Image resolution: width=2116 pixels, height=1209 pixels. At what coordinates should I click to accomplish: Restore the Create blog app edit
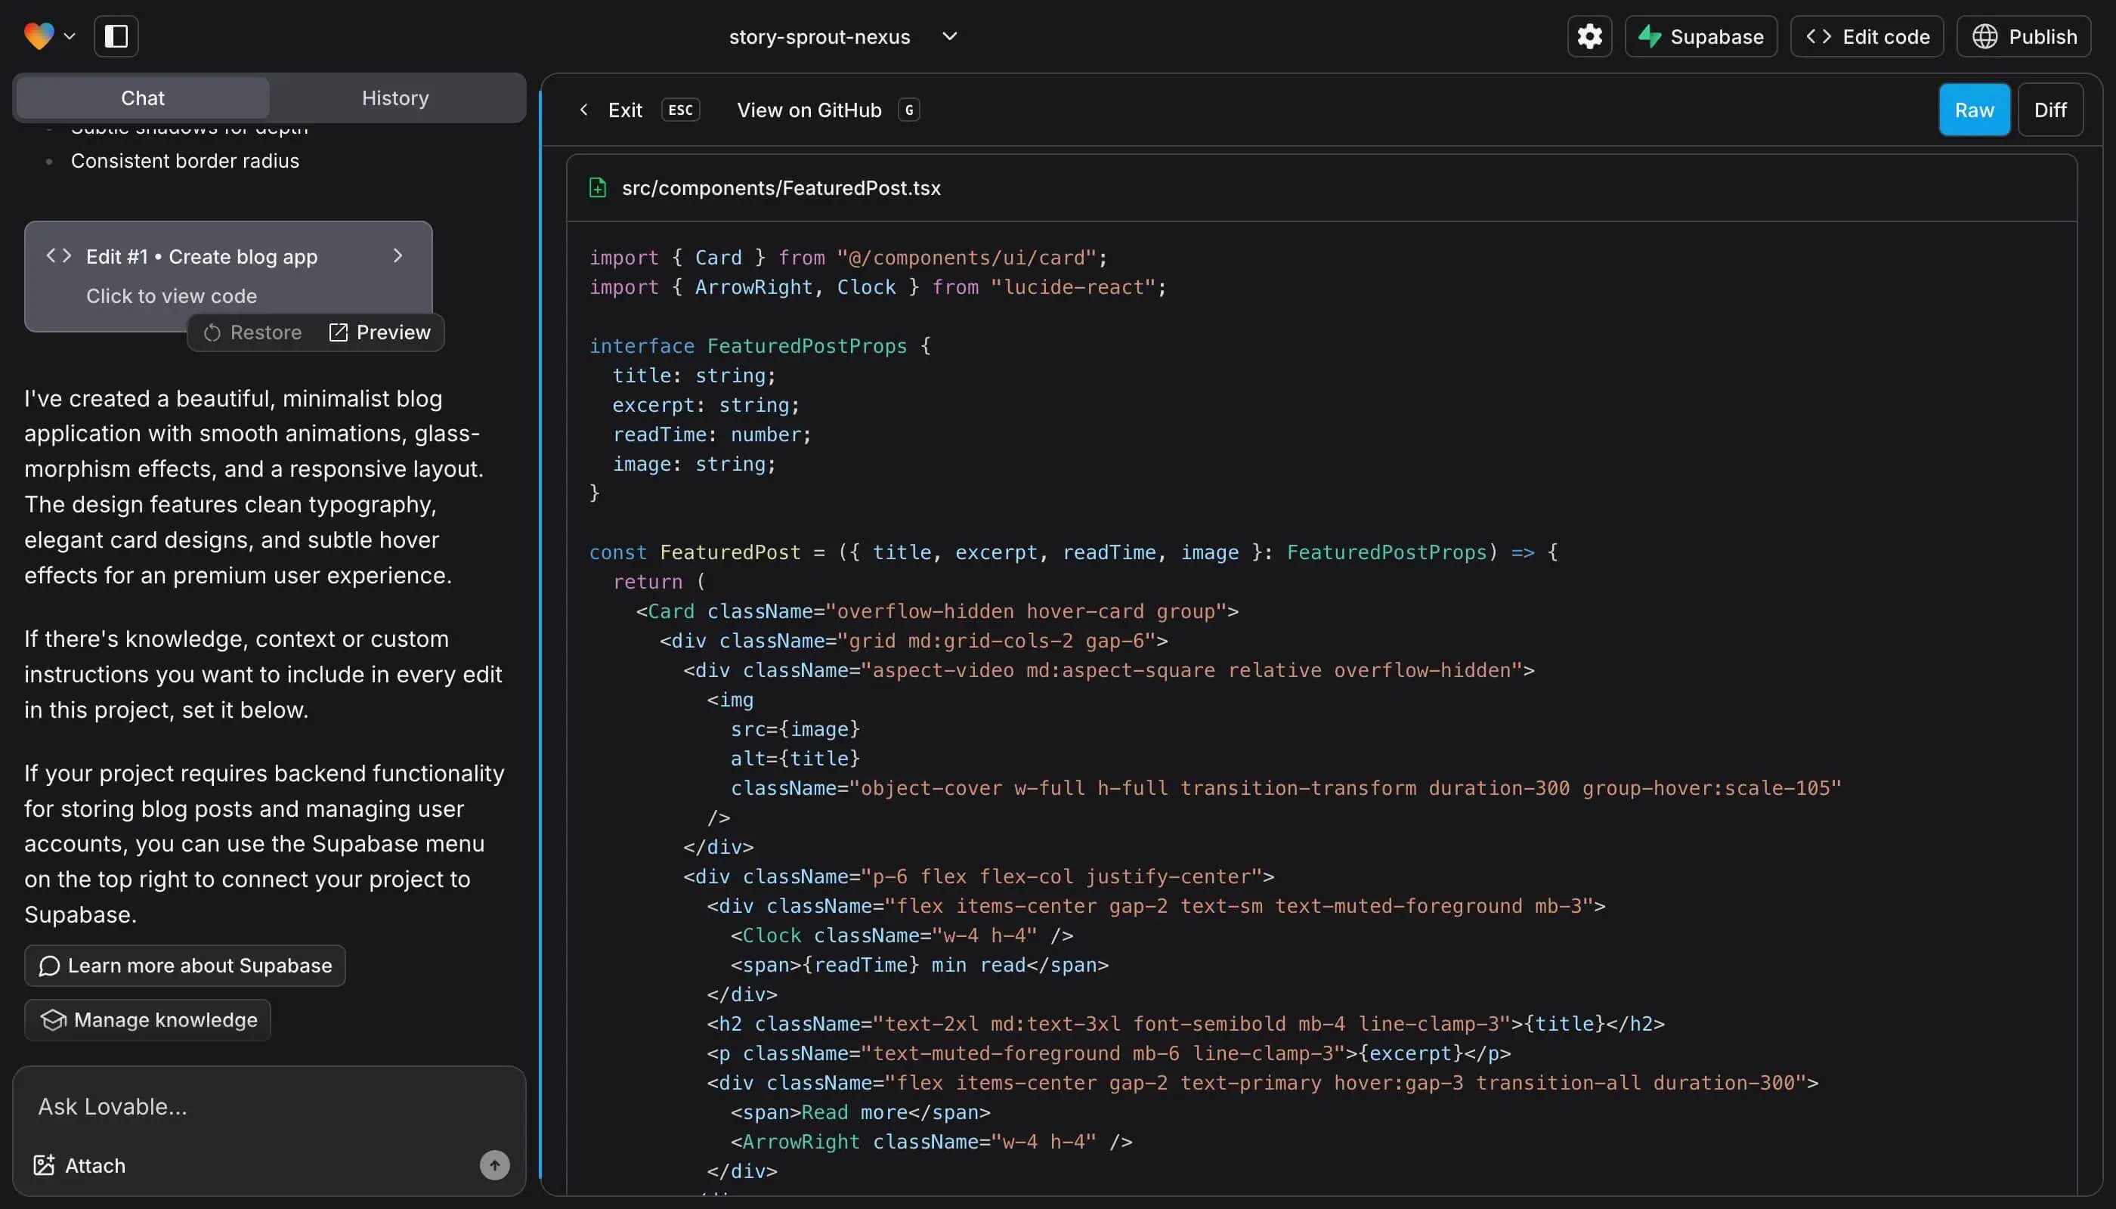pos(252,331)
